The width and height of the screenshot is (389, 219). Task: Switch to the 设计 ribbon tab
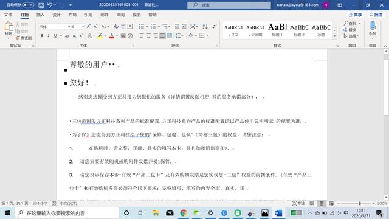point(57,15)
